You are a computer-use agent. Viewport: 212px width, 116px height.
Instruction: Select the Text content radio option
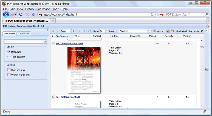(9, 57)
